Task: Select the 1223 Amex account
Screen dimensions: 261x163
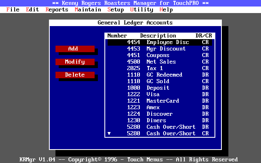Action: pos(160,108)
